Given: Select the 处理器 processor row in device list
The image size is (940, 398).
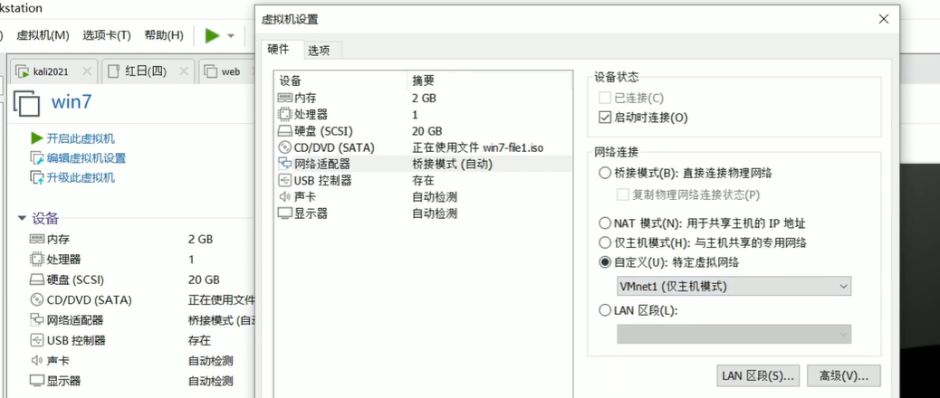Looking at the screenshot, I should click(311, 115).
